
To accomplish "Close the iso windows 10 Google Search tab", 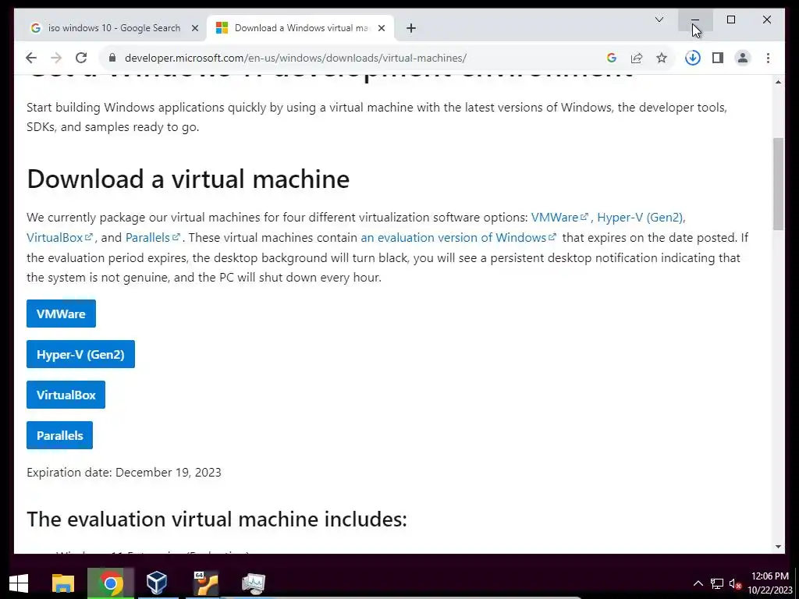I will [x=194, y=28].
